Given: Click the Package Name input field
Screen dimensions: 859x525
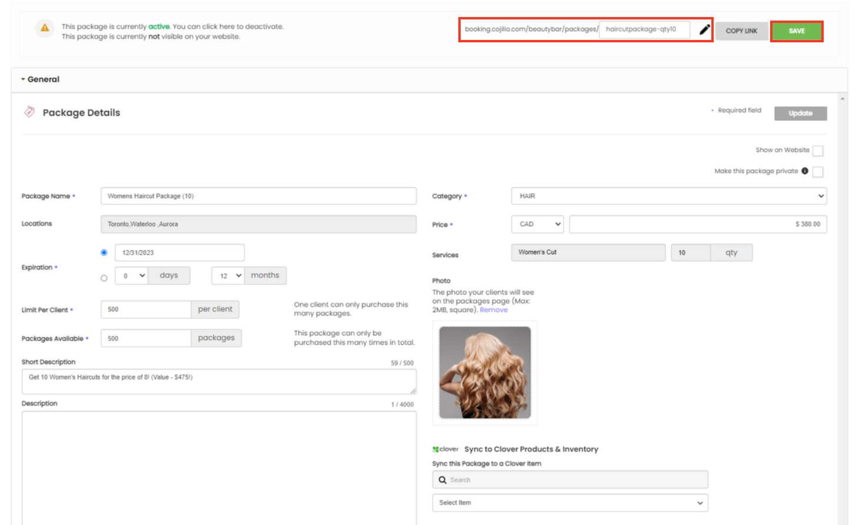Looking at the screenshot, I should 258,196.
